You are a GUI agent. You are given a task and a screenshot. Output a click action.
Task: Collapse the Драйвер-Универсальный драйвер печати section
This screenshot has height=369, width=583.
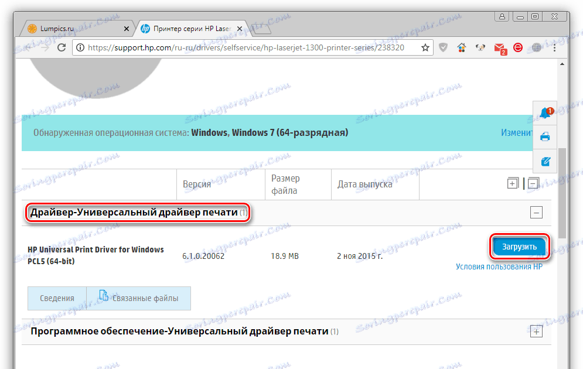coord(536,213)
